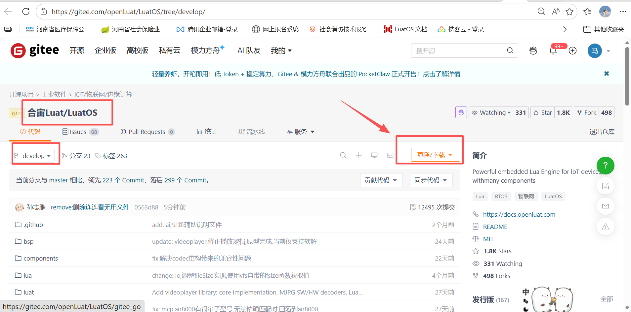
Task: Open browser profile avatar
Action: click(x=605, y=12)
